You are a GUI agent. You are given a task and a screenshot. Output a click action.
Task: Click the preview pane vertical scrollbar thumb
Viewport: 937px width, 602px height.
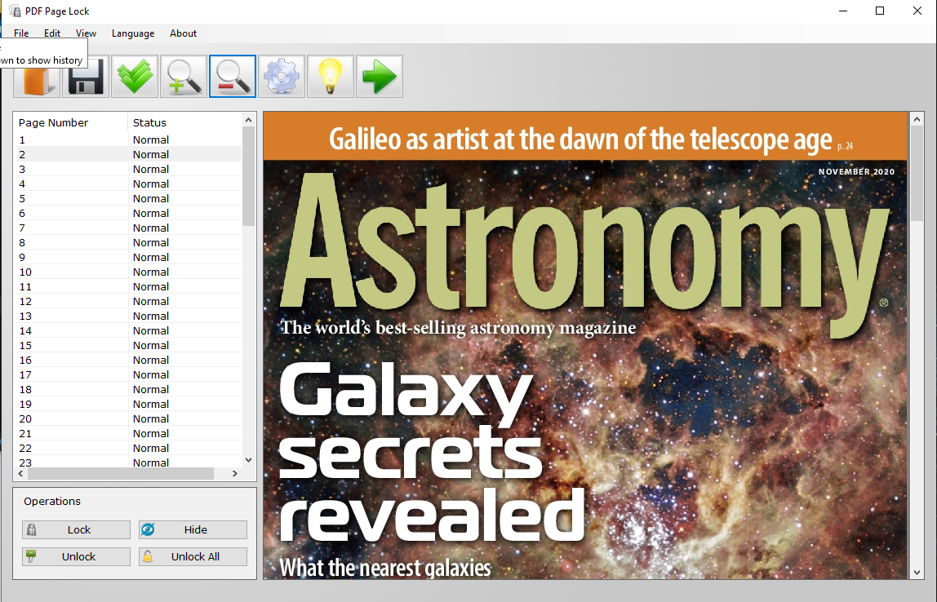pos(917,173)
